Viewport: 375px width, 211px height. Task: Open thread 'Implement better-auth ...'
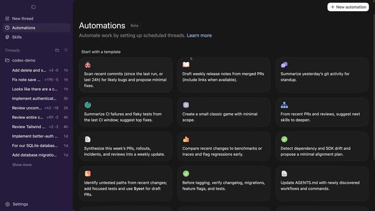(x=36, y=136)
